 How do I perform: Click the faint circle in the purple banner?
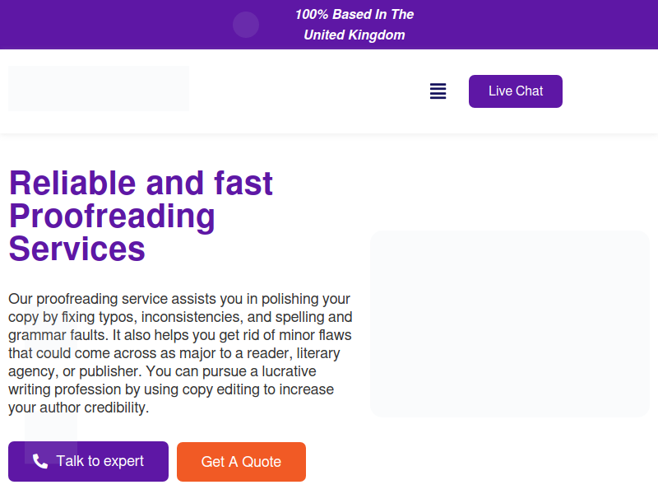246,25
